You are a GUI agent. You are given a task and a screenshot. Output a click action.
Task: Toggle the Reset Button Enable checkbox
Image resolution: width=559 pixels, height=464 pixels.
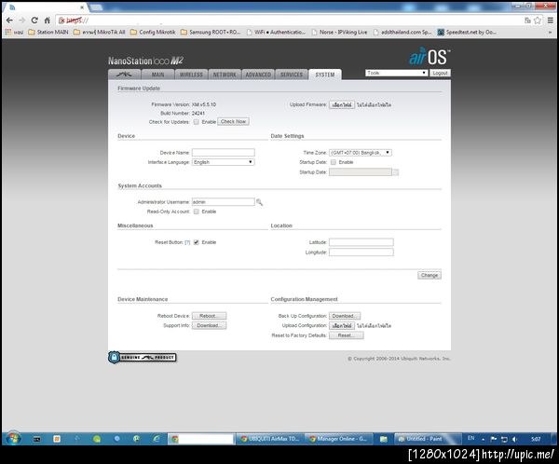[x=196, y=242]
